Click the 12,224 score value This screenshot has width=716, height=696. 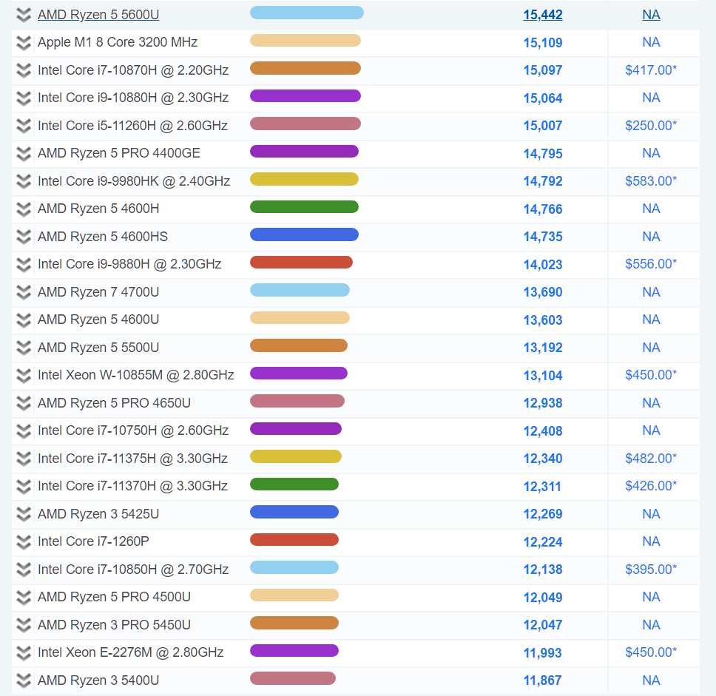tap(542, 541)
